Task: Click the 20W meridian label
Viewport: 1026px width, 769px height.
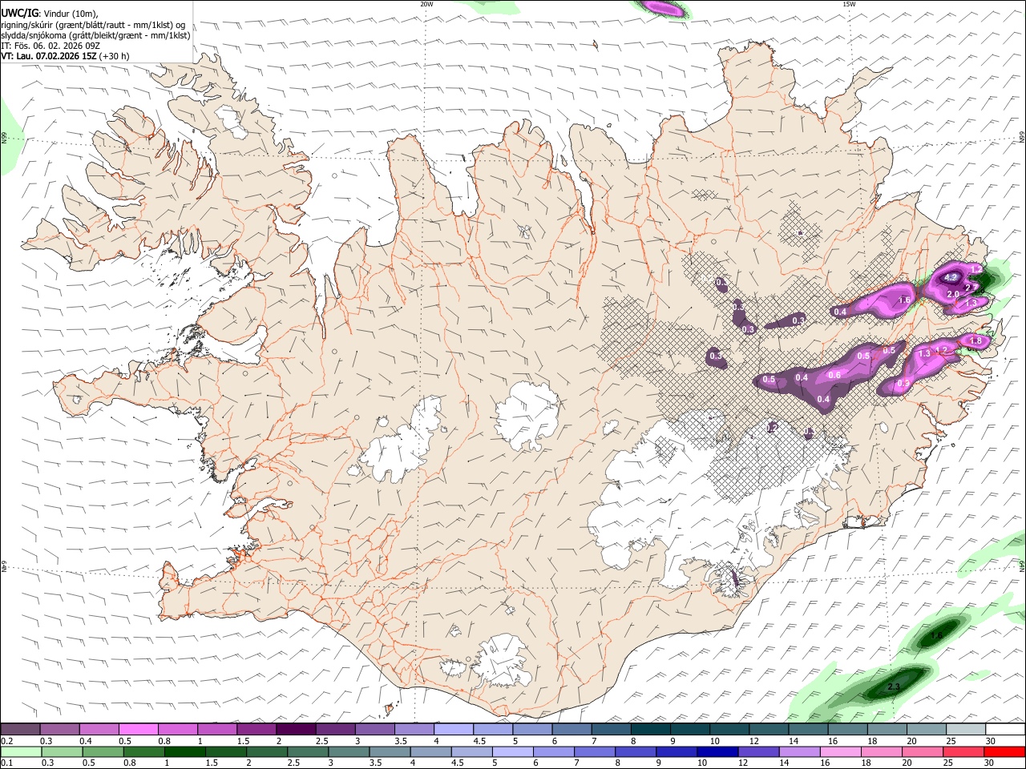Action: point(426,4)
